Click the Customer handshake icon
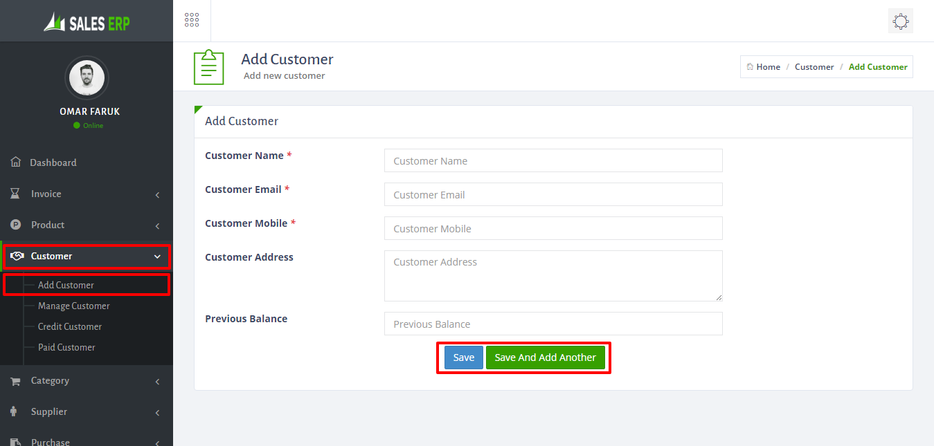This screenshot has width=934, height=446. click(x=17, y=256)
